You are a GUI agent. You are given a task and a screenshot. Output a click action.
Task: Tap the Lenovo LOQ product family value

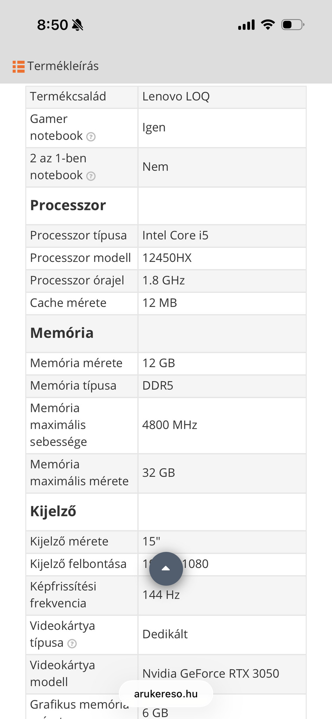tap(176, 97)
